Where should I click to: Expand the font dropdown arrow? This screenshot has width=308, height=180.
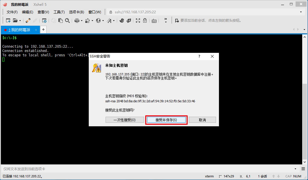tap(114, 21)
